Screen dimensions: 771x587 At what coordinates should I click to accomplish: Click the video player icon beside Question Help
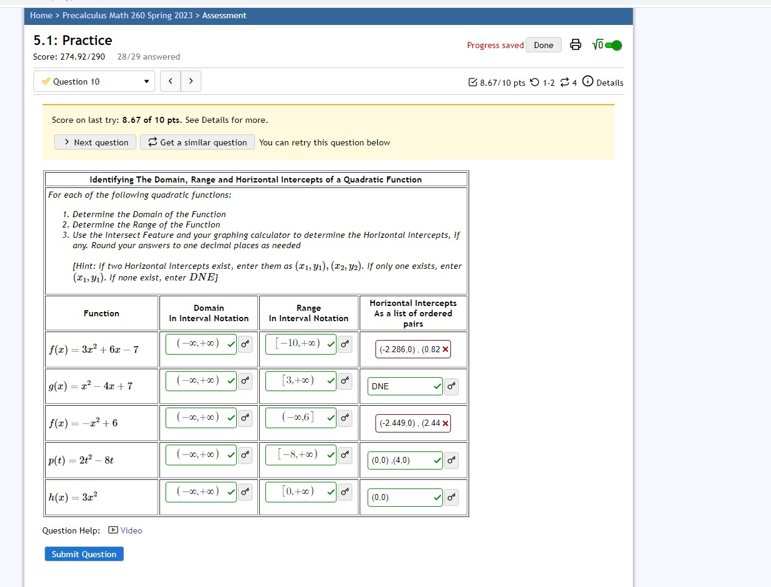(x=112, y=530)
